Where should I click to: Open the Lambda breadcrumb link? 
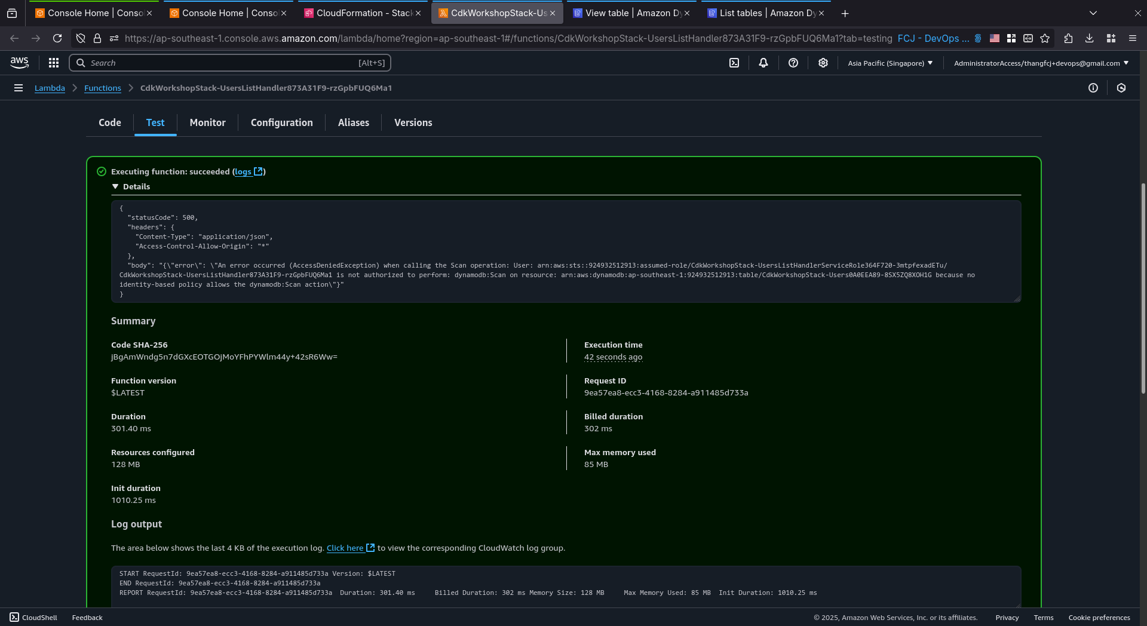50,88
